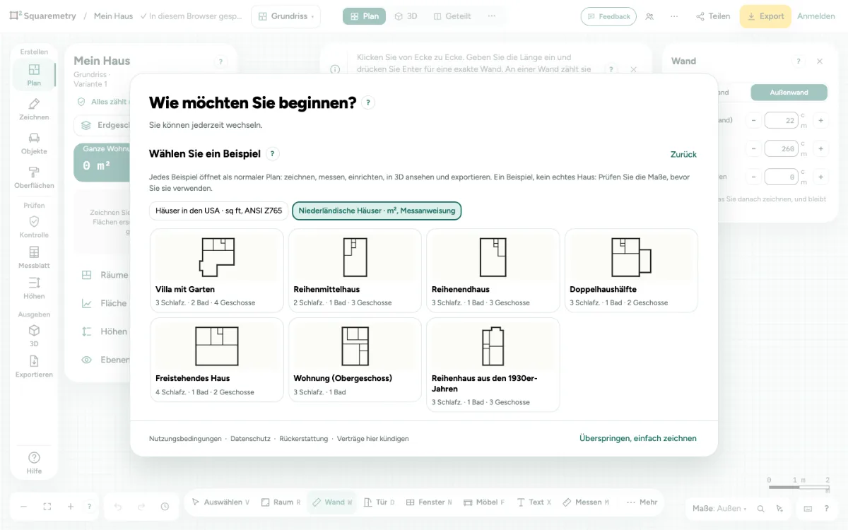Click the Zurück link in the dialog
Viewport: 848px width, 530px height.
683,154
